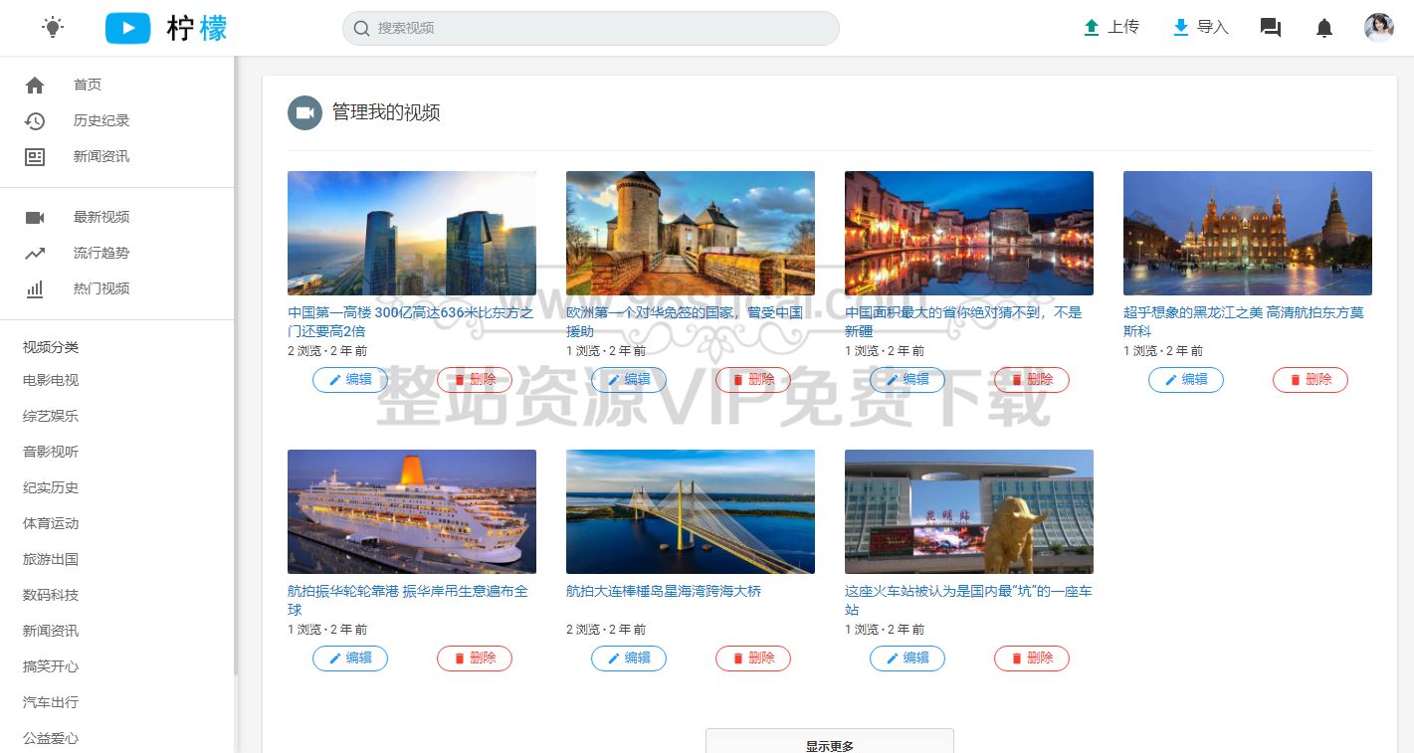The image size is (1414, 753).
Task: Select the 首页 home icon
Action: [35, 85]
